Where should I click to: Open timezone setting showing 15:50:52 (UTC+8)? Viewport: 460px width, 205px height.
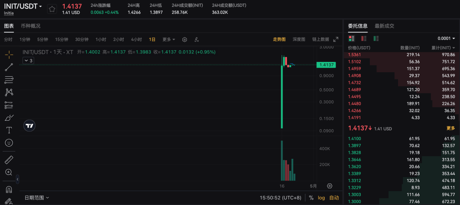(280, 198)
